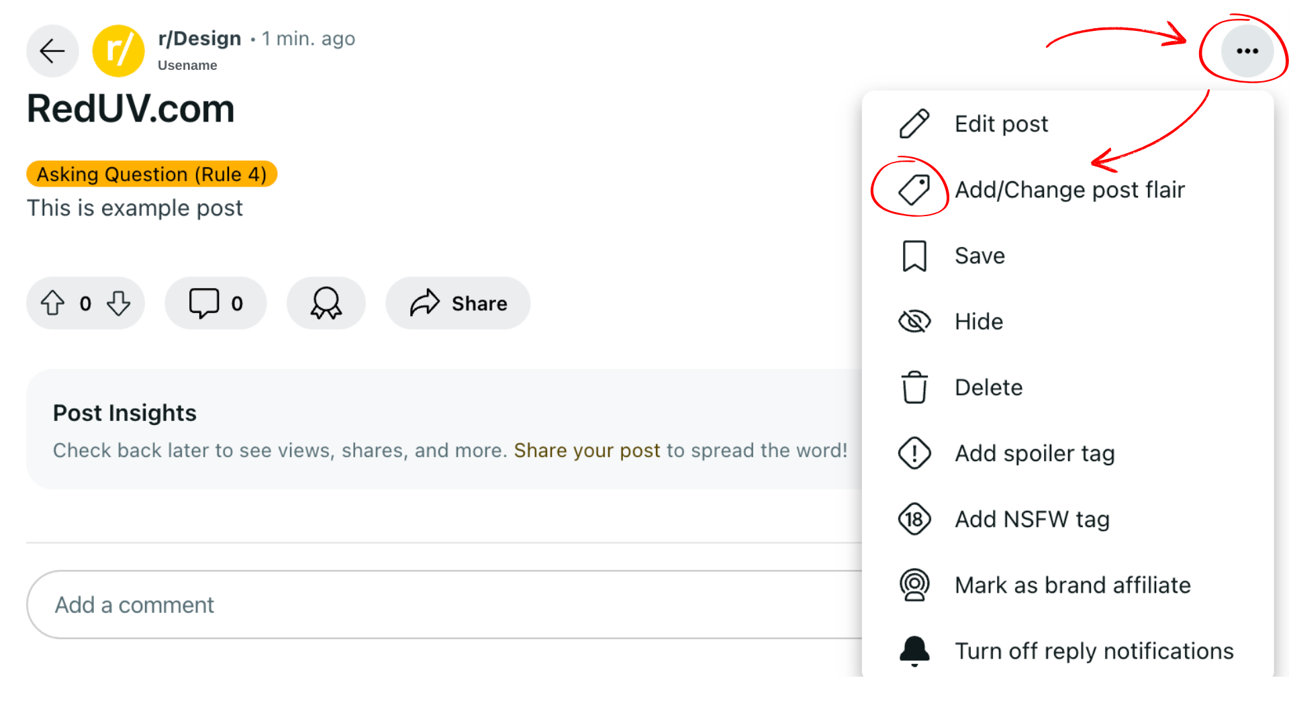Click the r/Design subreddit avatar
The image size is (1289, 725).
pos(118,50)
